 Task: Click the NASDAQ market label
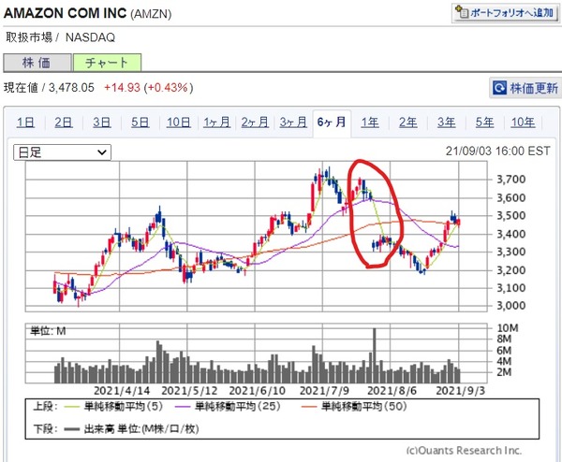click(x=90, y=37)
